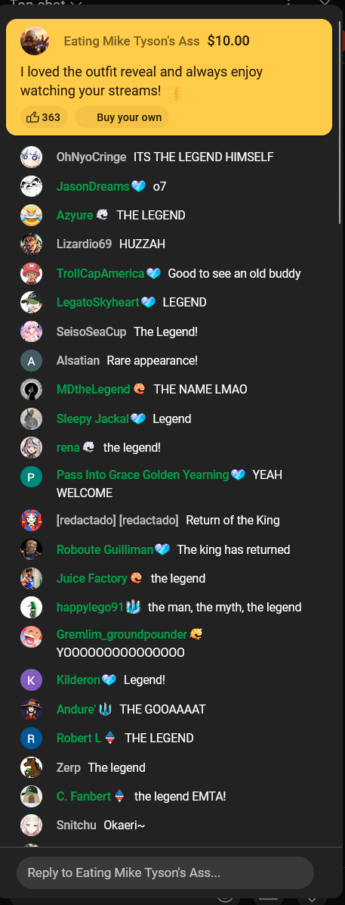Screen dimensions: 345x905
Task: Open the Super Chat sender's avatar
Action: [x=35, y=41]
